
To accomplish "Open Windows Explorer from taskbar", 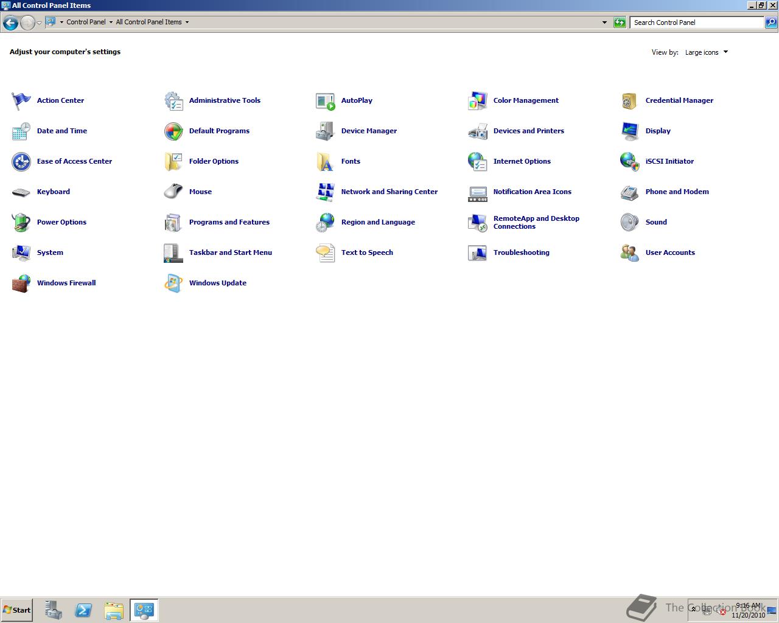I will coord(114,610).
